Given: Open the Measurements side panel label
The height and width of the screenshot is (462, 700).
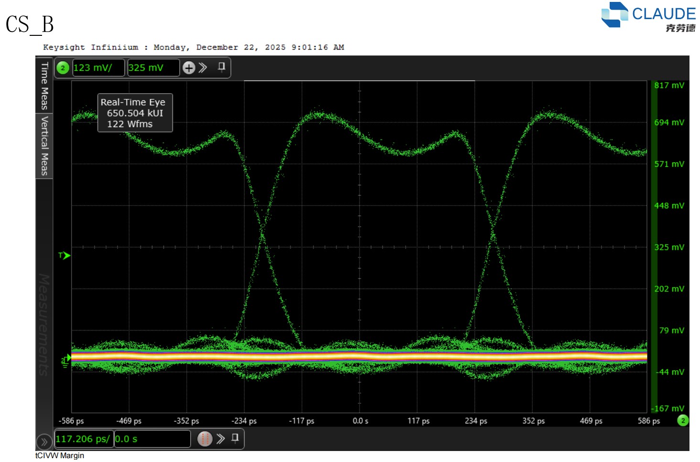Looking at the screenshot, I should (x=44, y=325).
